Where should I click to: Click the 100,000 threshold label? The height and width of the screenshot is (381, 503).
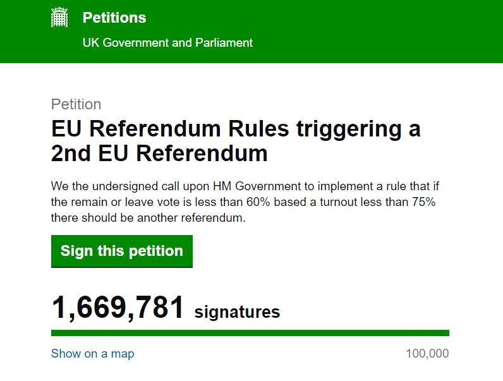tap(427, 353)
